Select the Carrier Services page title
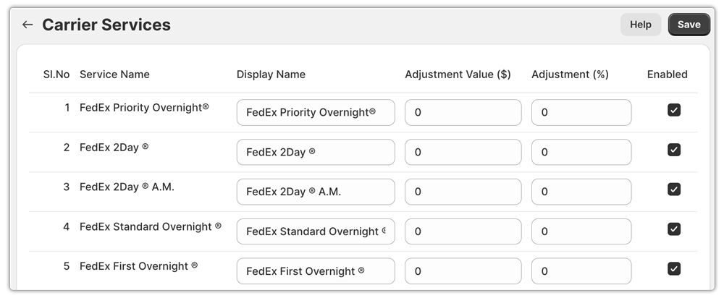This screenshot has height=298, width=724. point(106,25)
